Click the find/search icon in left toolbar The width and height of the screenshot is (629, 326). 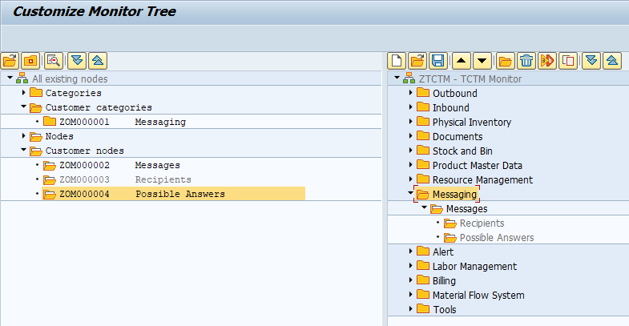[x=53, y=60]
